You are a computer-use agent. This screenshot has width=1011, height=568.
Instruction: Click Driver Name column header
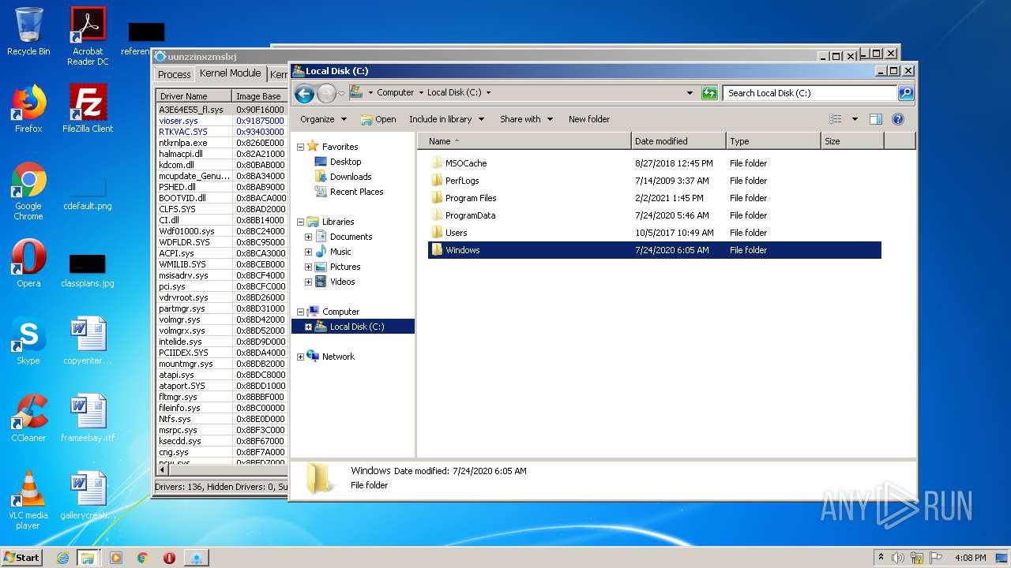[194, 96]
